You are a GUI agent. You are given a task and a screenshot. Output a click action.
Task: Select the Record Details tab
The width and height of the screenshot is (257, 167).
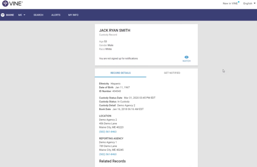pyautogui.click(x=120, y=73)
